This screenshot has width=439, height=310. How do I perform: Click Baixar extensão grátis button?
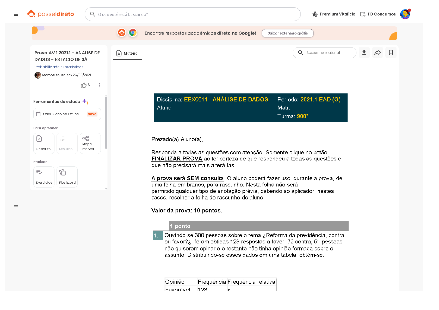pyautogui.click(x=287, y=33)
